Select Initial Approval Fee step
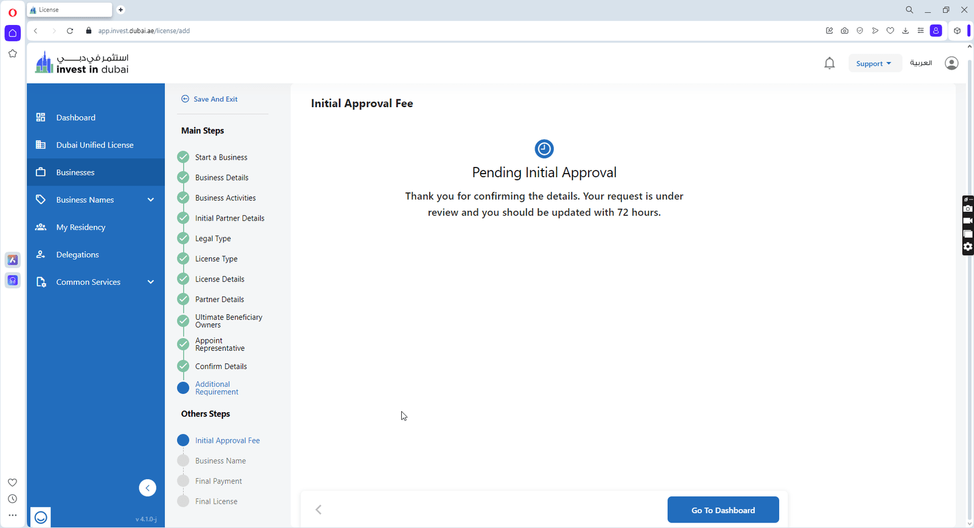This screenshot has height=528, width=974. click(x=227, y=440)
